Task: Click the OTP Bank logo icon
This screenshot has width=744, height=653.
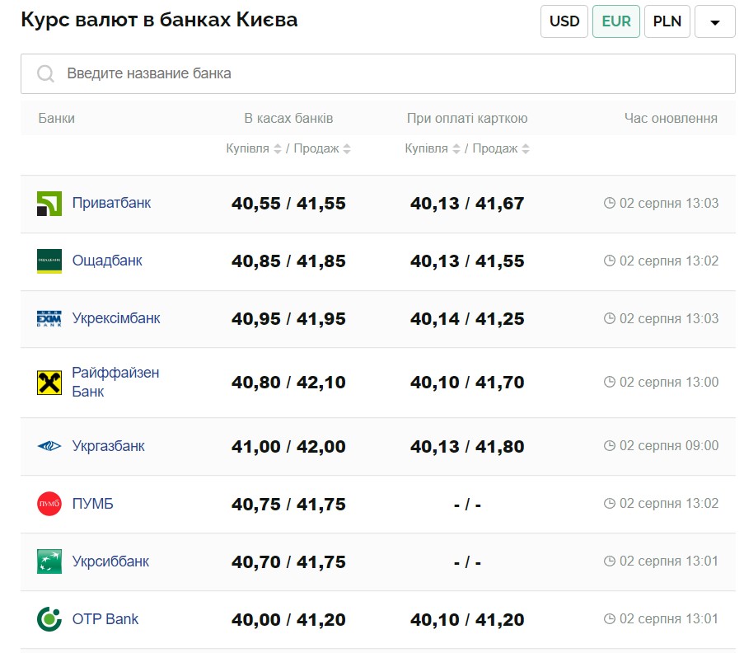Action: pos(49,619)
